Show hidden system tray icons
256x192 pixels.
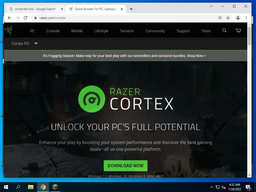point(211,187)
